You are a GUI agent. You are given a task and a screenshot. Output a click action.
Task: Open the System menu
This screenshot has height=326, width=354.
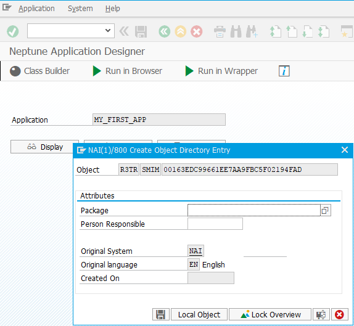pos(80,9)
